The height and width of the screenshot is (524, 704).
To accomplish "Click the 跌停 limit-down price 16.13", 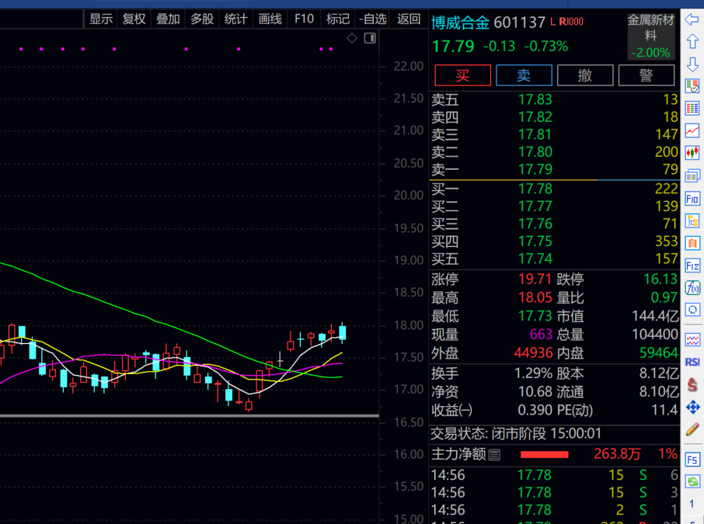I will [660, 279].
